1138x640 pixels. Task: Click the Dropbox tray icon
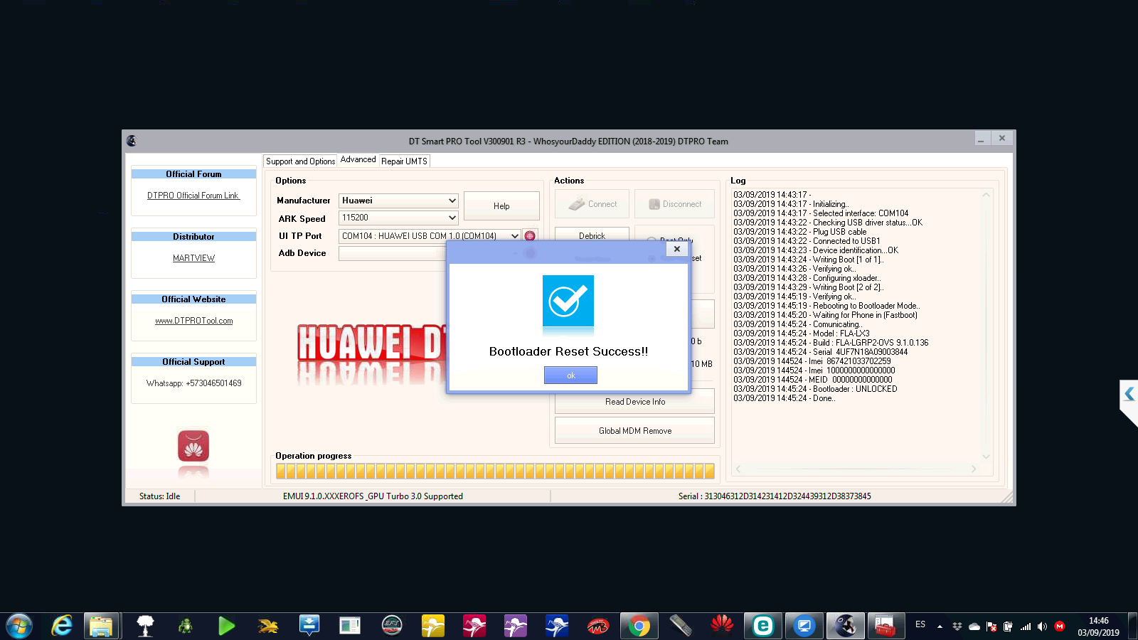point(957,626)
